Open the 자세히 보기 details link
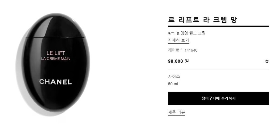Screen dimensions: 279x128 (179, 40)
